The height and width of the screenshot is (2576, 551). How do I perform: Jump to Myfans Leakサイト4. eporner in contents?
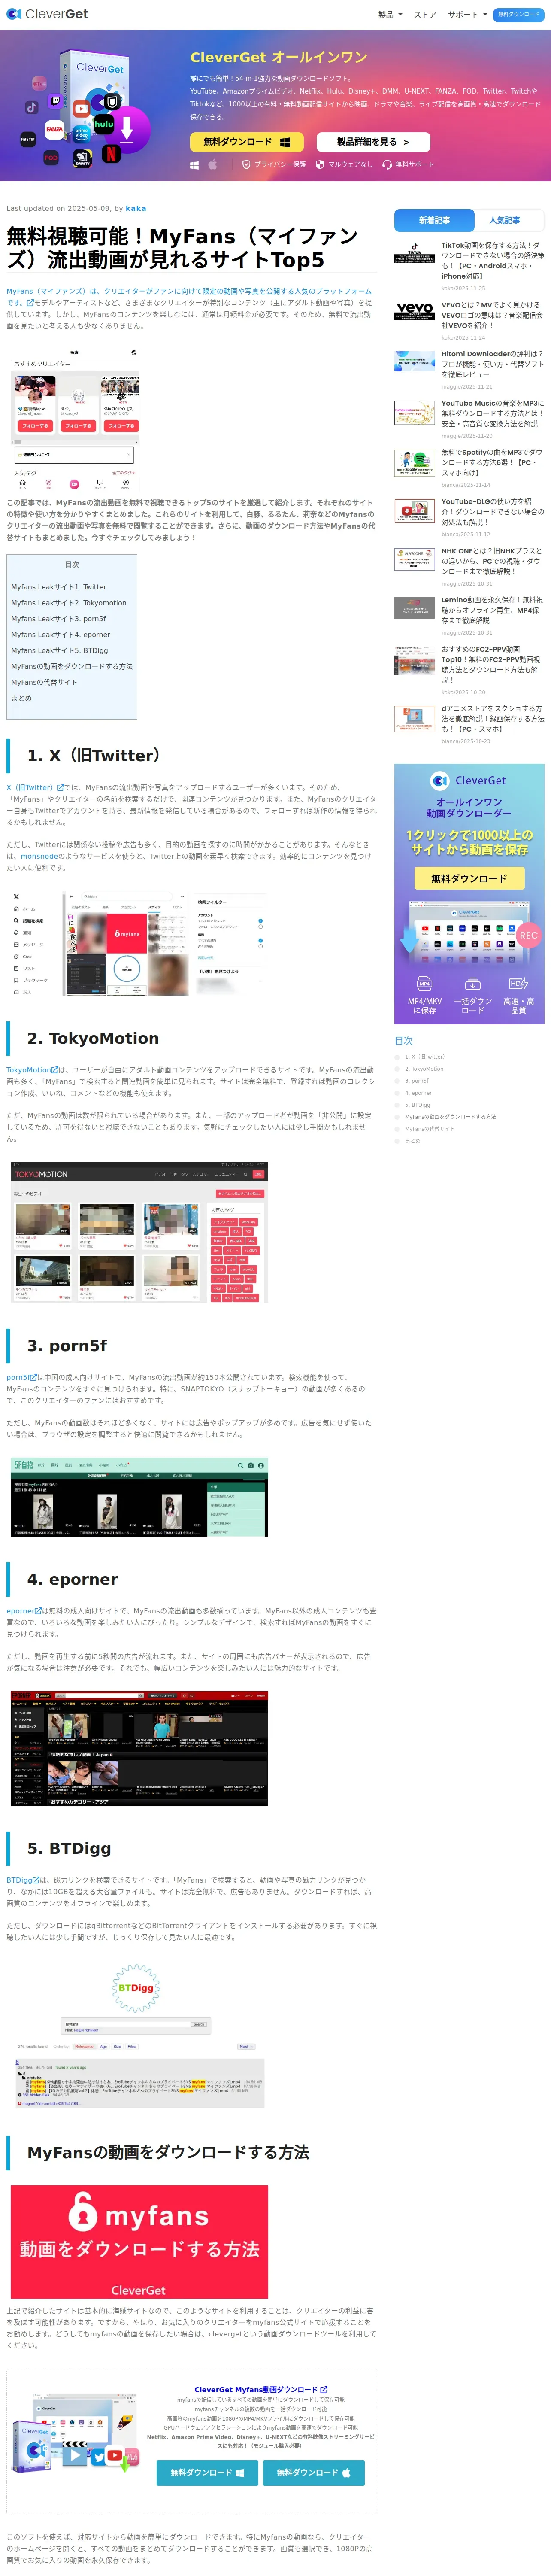pos(60,635)
